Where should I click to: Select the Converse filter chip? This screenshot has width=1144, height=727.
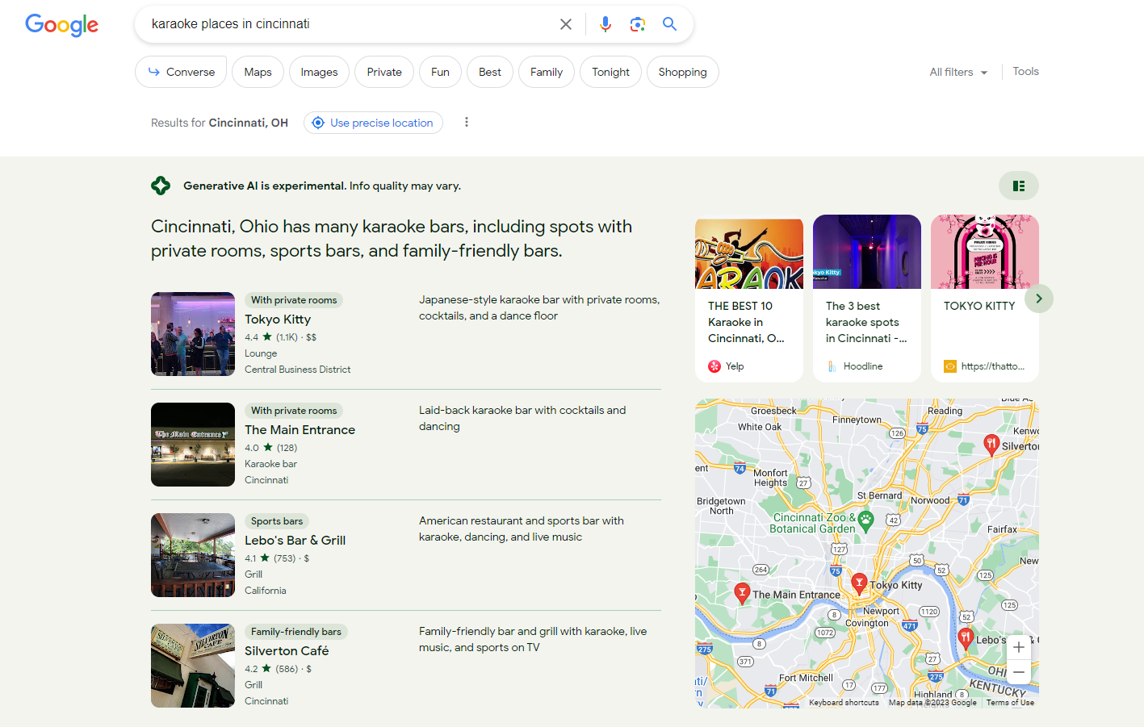click(181, 72)
